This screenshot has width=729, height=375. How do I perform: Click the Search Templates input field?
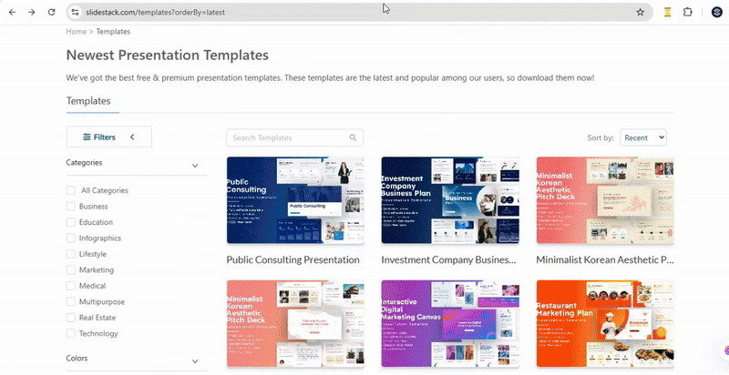click(287, 137)
